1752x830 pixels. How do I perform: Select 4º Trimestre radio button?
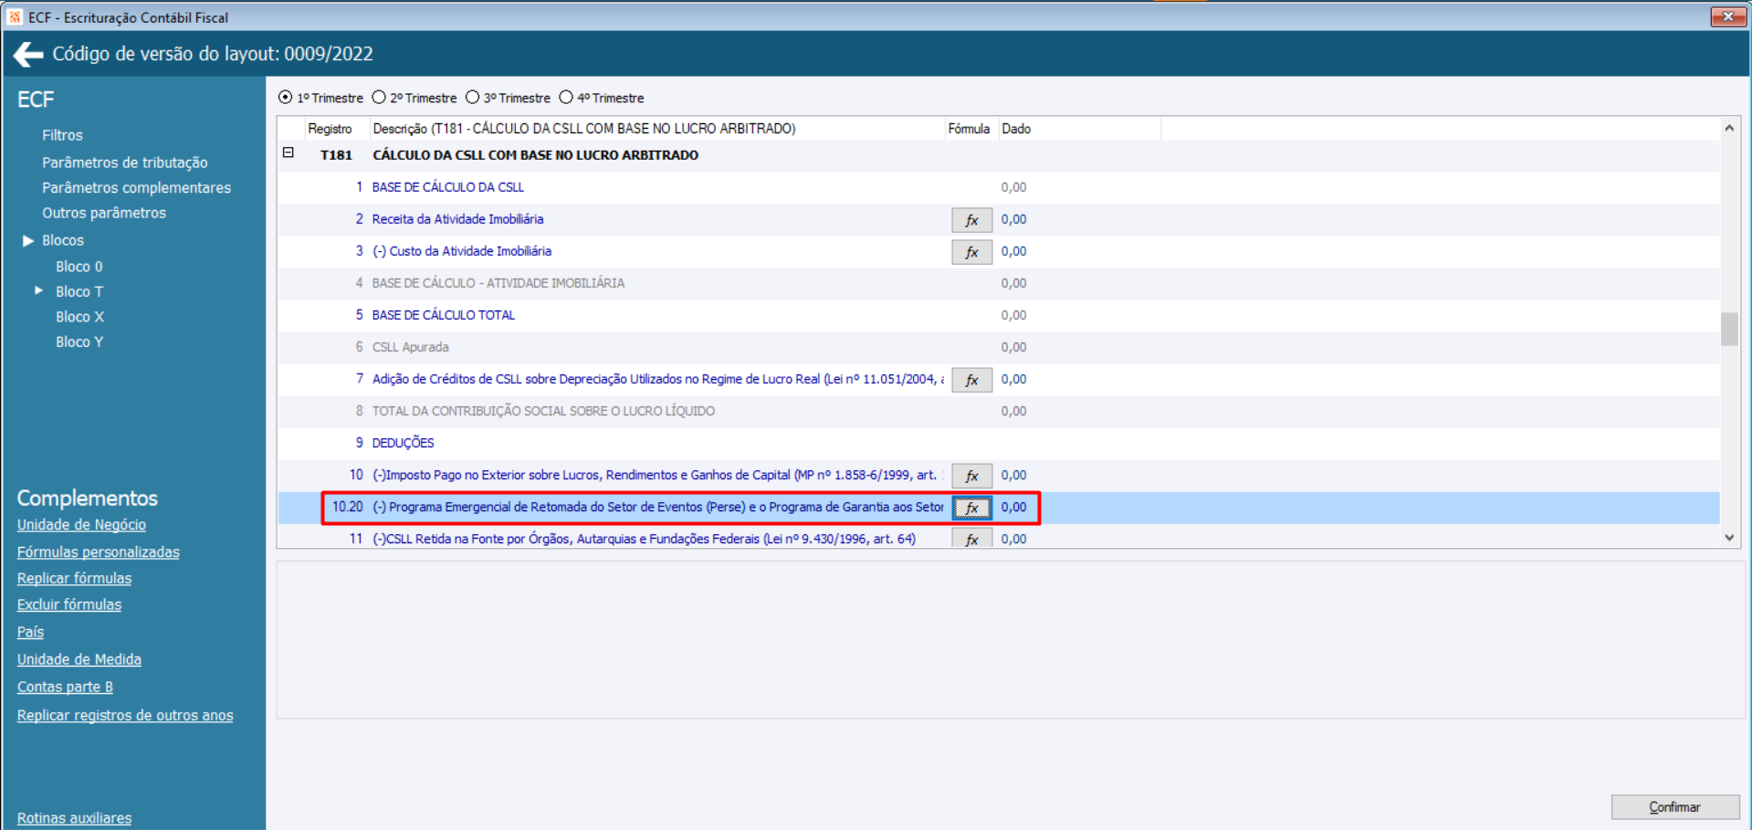(x=566, y=98)
